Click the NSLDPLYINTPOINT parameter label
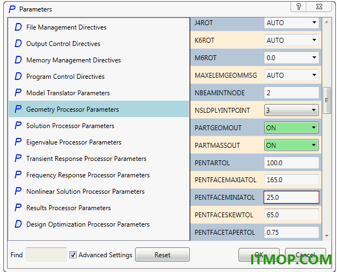 pos(222,111)
